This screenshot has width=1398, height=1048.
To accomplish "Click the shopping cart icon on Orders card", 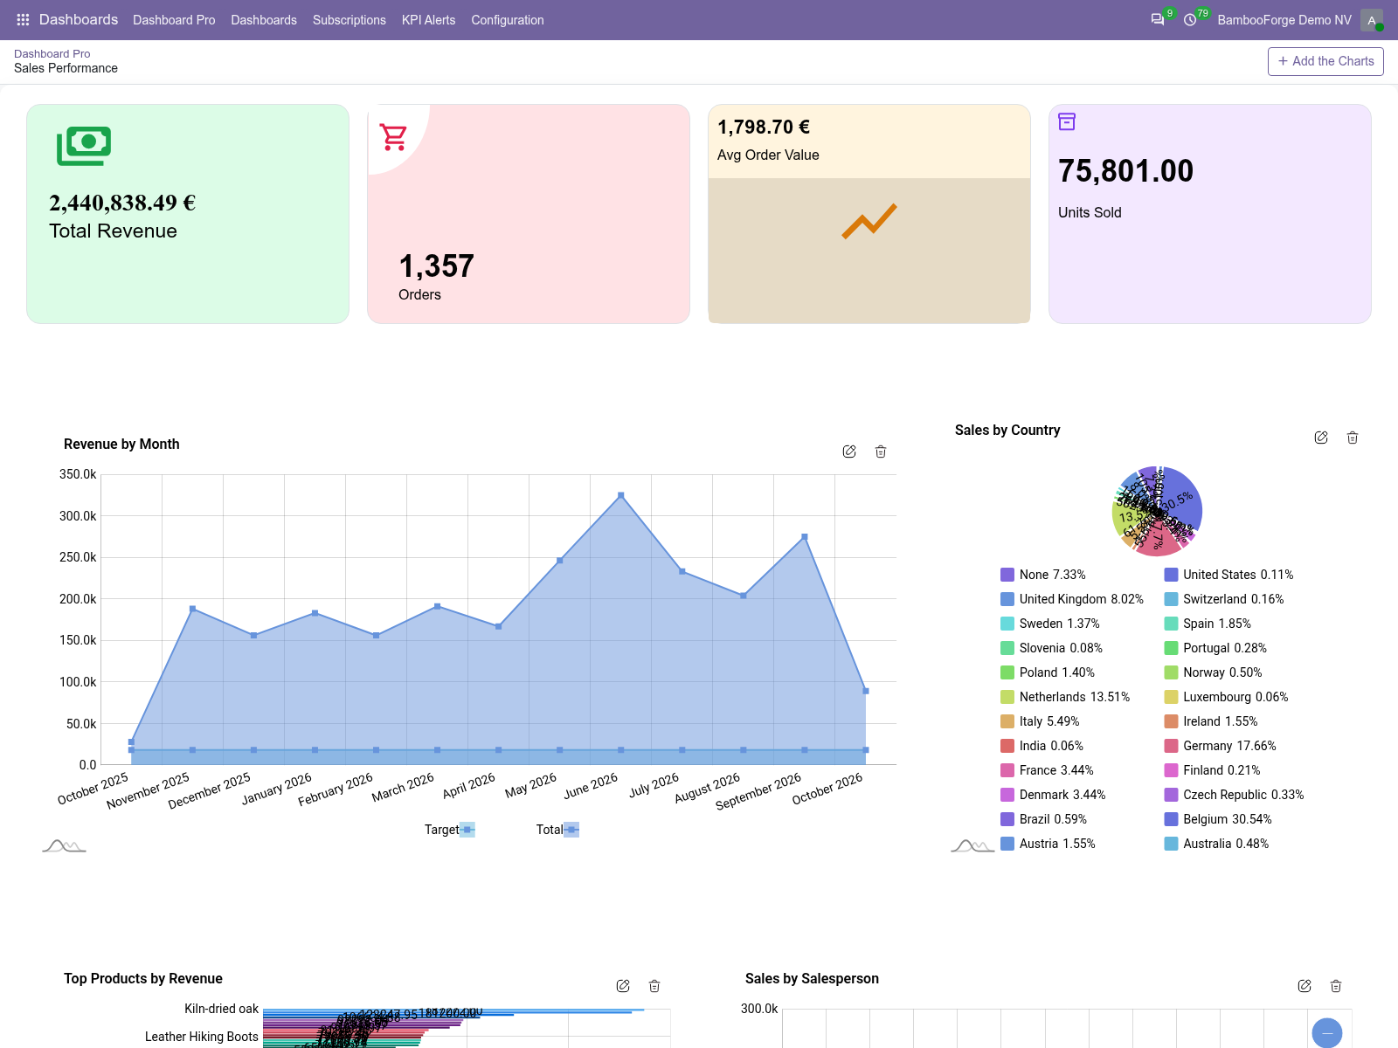I will pyautogui.click(x=393, y=136).
